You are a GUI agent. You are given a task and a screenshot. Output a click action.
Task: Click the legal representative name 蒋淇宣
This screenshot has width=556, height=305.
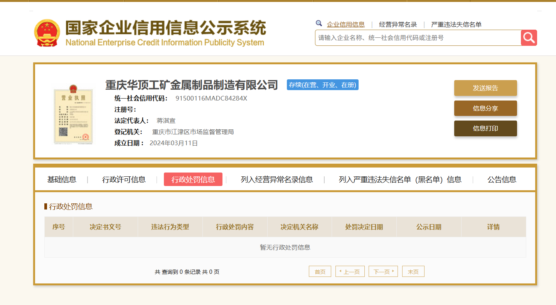166,121
